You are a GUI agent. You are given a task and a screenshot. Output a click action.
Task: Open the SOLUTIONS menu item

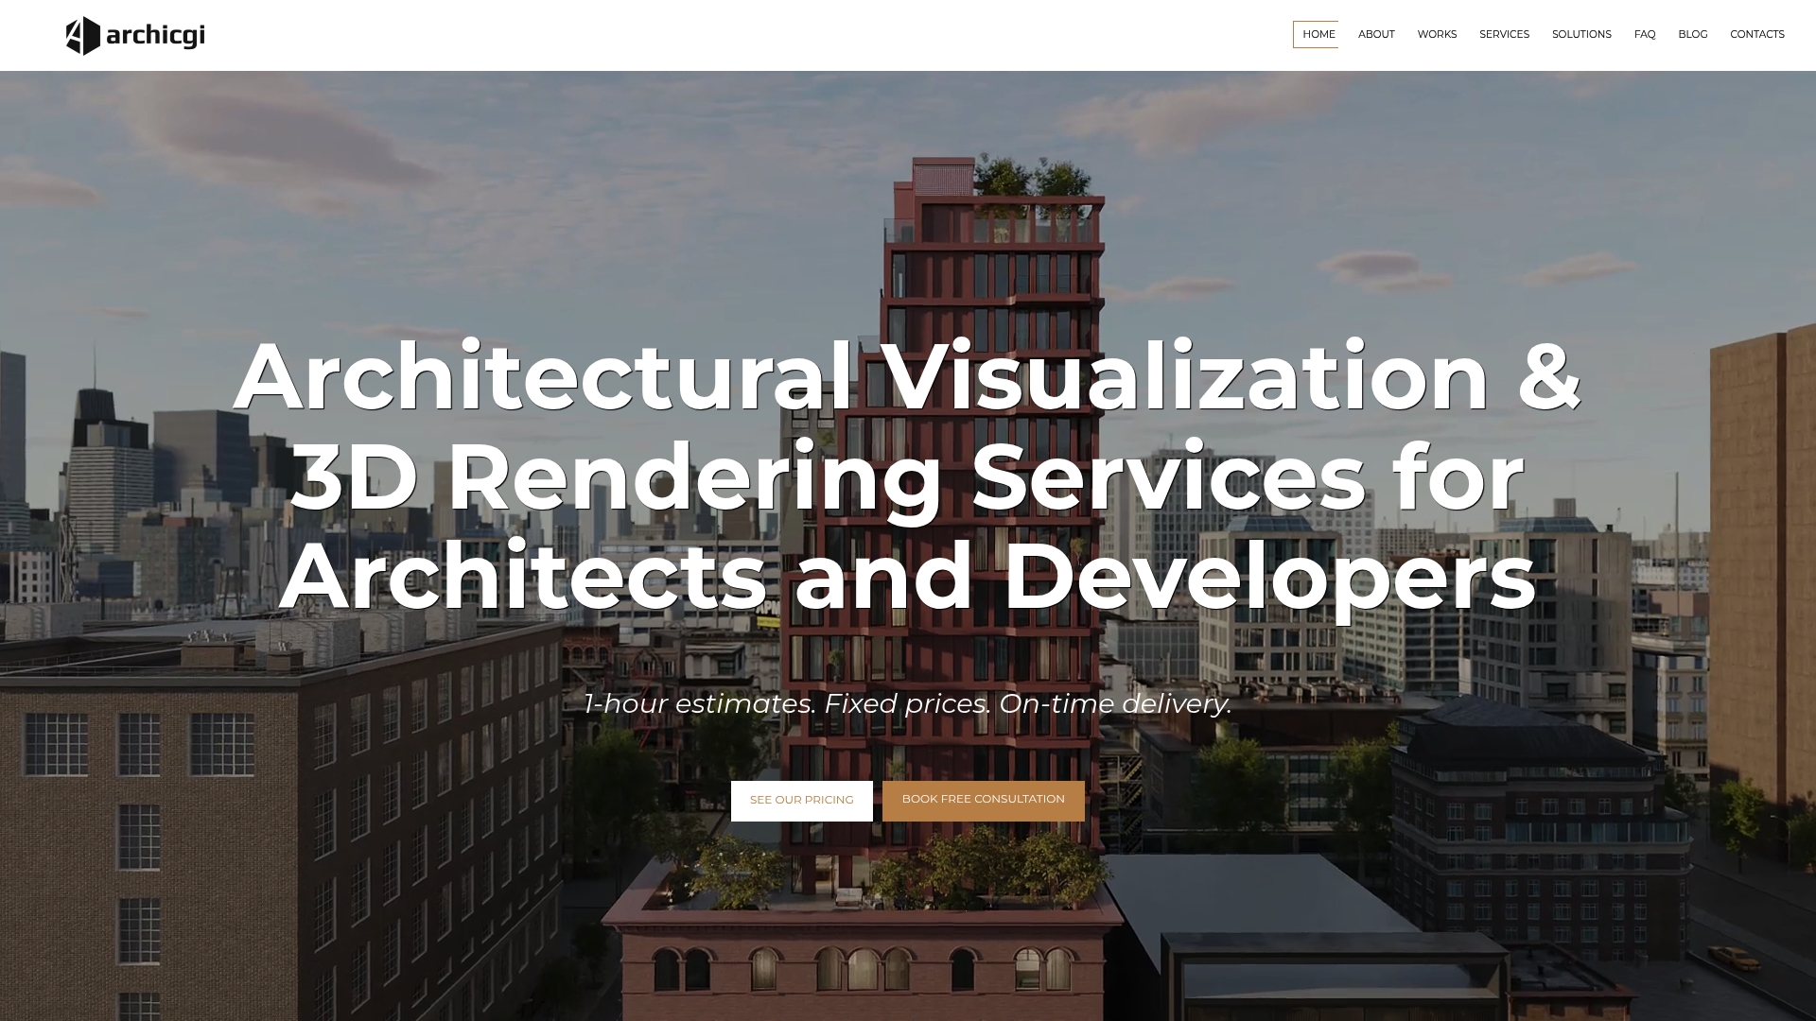(x=1581, y=34)
